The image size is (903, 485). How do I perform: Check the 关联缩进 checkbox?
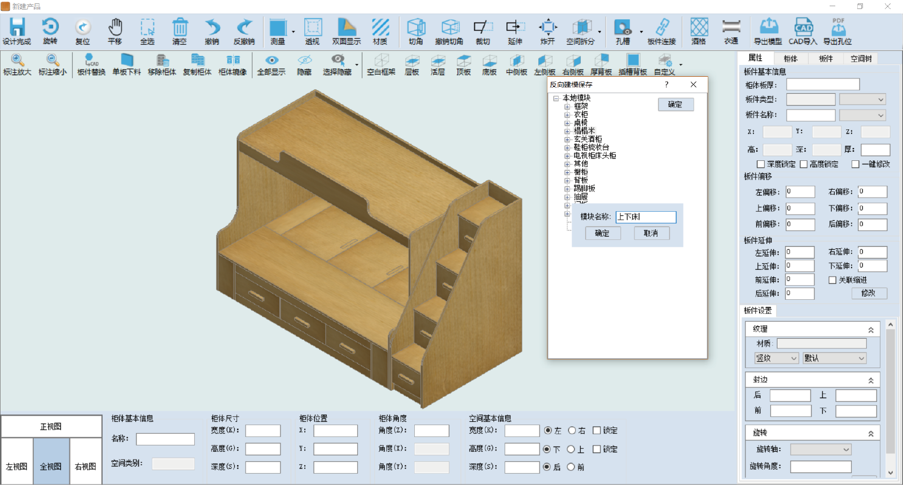(x=832, y=280)
